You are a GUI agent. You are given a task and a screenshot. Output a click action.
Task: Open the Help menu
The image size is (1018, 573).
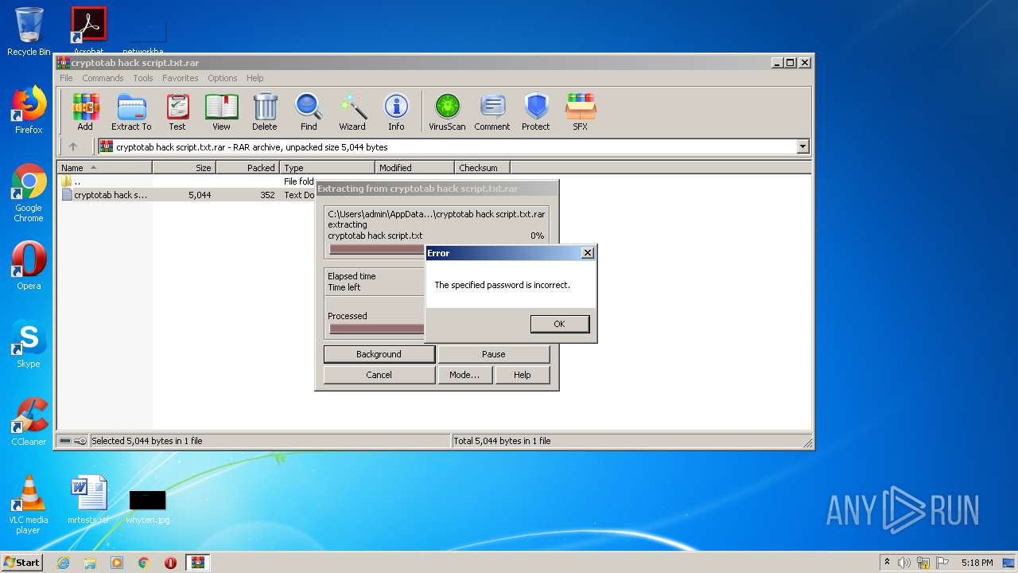click(254, 78)
